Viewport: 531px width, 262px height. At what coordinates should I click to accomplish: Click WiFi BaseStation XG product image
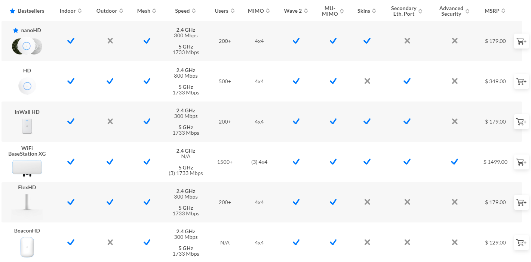pos(27,168)
